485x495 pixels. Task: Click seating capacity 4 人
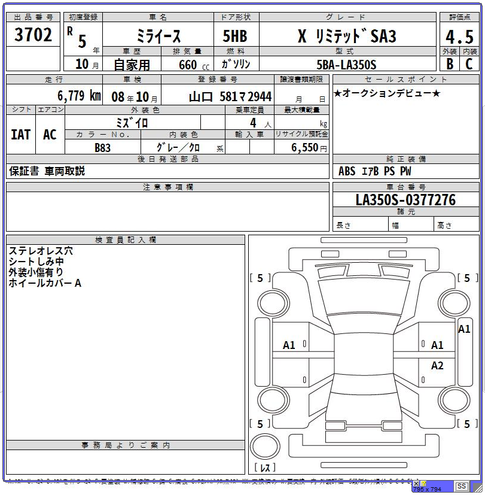coord(260,123)
